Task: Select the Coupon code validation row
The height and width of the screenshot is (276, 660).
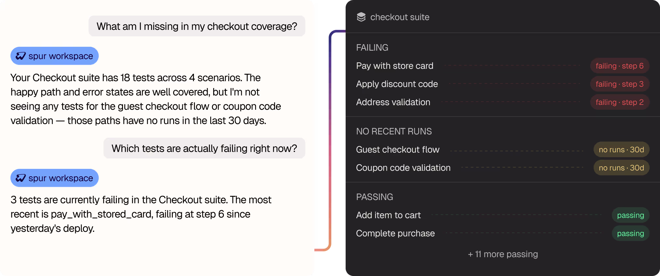Action: pos(503,168)
